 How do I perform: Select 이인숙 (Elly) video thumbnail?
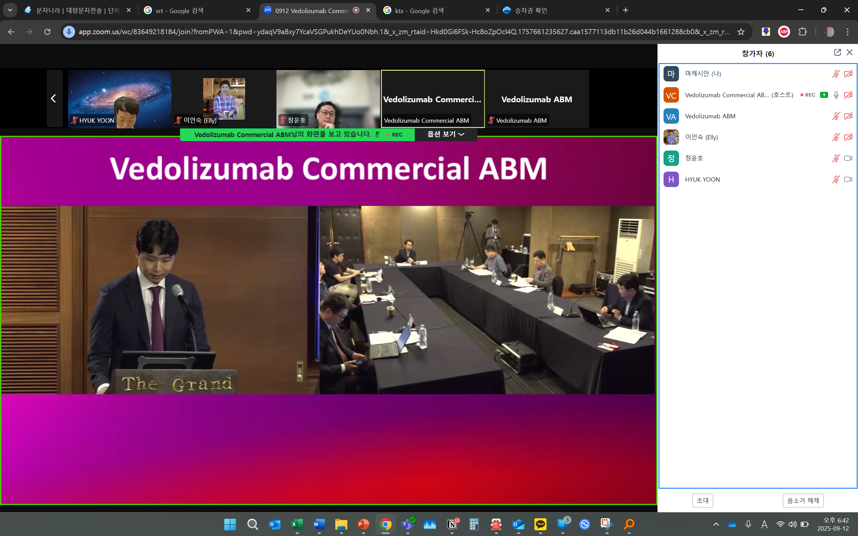[224, 99]
